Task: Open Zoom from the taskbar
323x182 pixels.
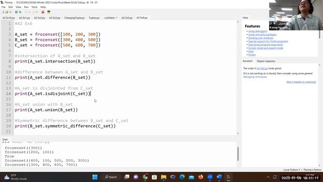Action: (210, 177)
